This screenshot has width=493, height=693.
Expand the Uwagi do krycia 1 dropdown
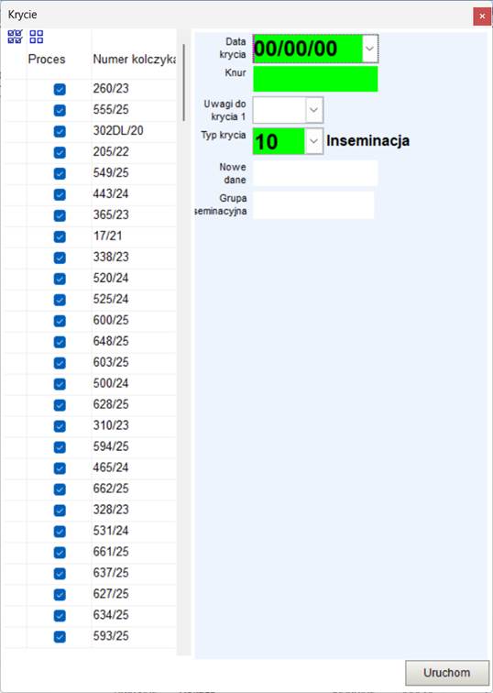(314, 110)
